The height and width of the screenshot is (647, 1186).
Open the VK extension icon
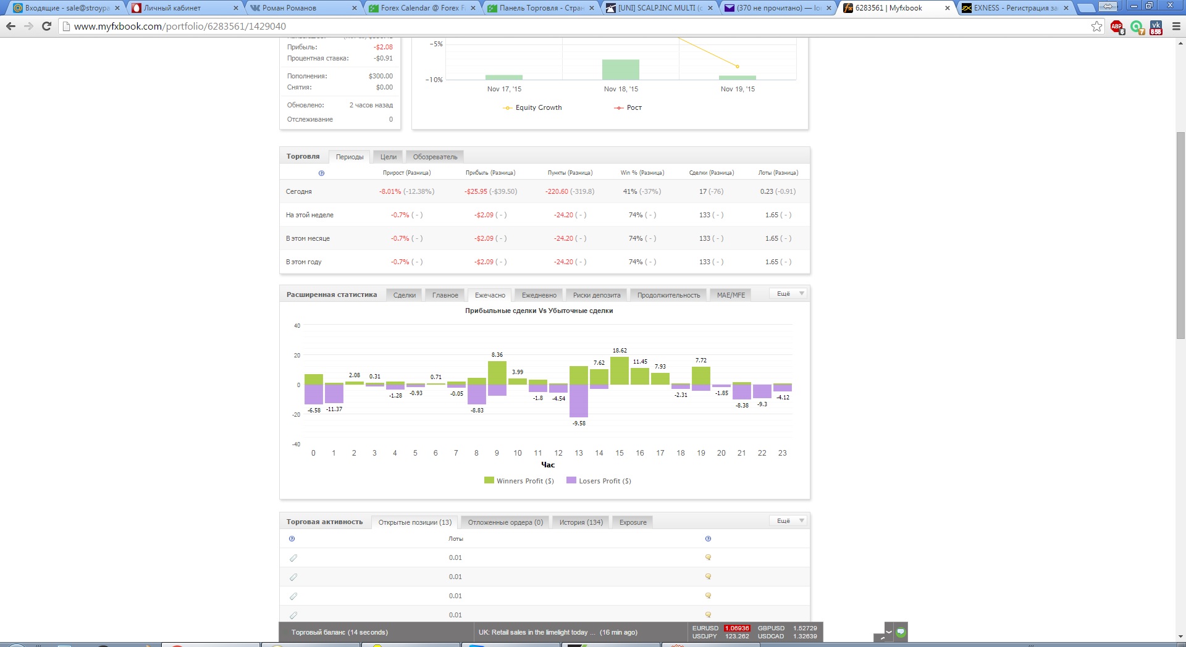1156,27
